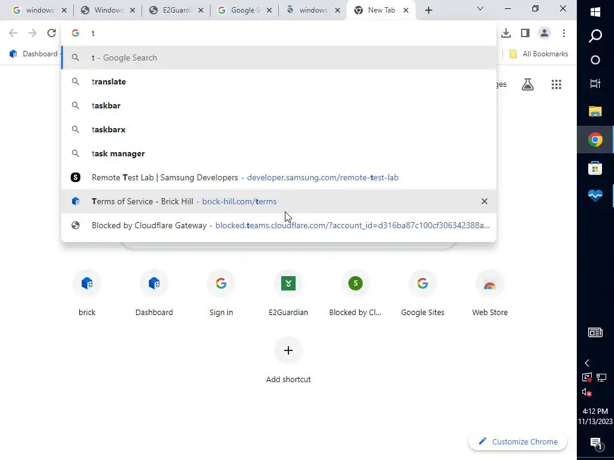
Task: Open the Dashboard bookmark
Action: pos(34,54)
